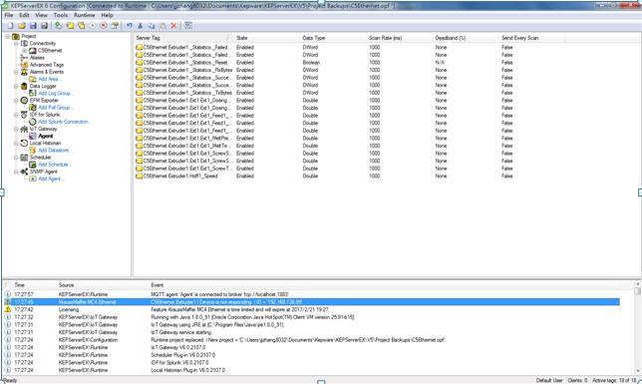The width and height of the screenshot is (642, 384).
Task: Select the Agent item under IoT Gateway
Action: pyautogui.click(x=46, y=136)
